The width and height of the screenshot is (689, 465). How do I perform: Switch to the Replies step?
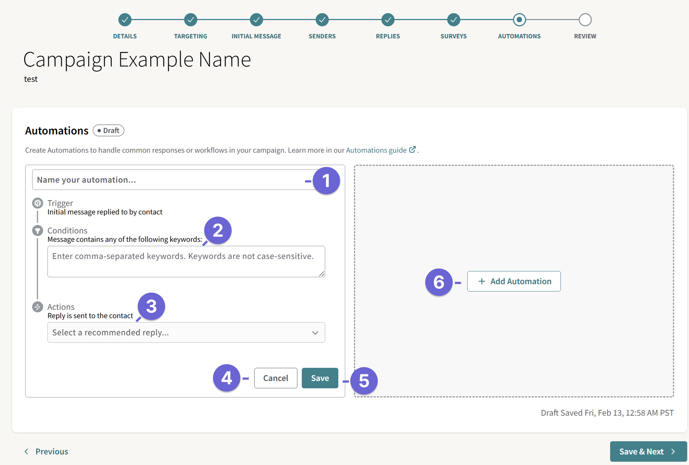point(388,20)
